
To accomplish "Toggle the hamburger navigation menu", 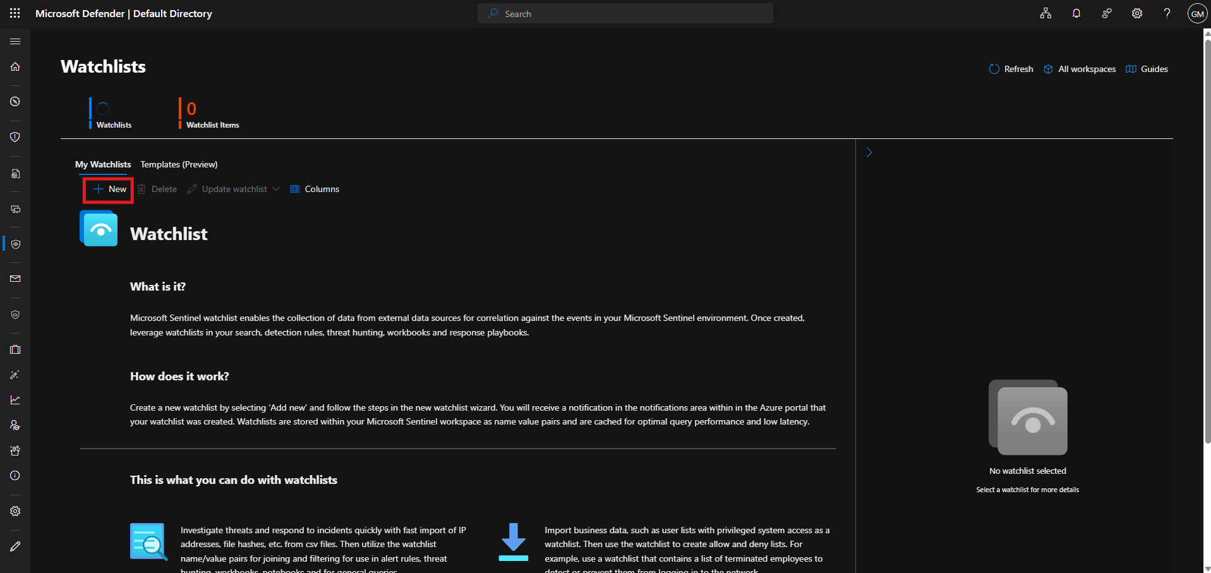I will pyautogui.click(x=15, y=42).
